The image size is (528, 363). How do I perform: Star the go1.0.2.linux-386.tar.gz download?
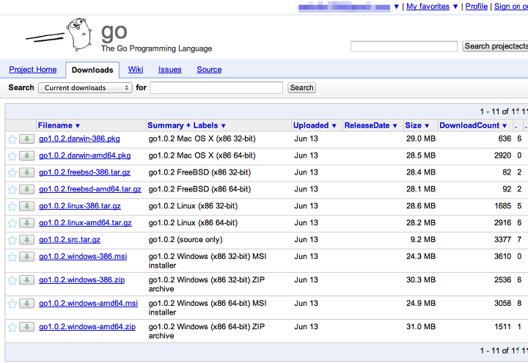pos(12,206)
